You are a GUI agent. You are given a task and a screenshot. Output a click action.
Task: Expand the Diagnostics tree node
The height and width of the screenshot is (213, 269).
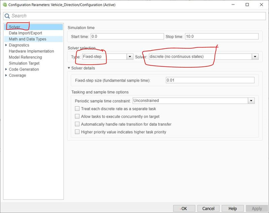6,45
